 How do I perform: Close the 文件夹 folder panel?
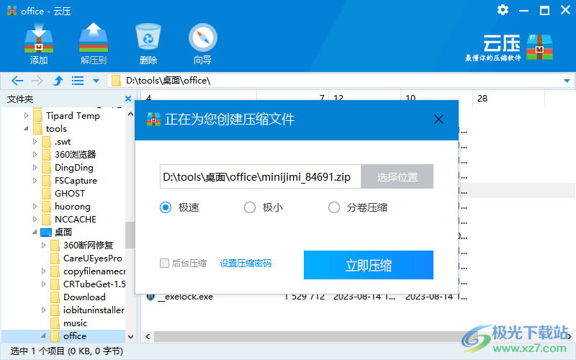128,99
